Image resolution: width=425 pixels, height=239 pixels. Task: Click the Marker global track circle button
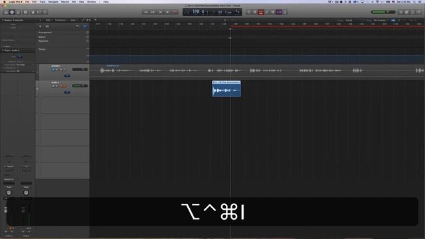[88, 37]
